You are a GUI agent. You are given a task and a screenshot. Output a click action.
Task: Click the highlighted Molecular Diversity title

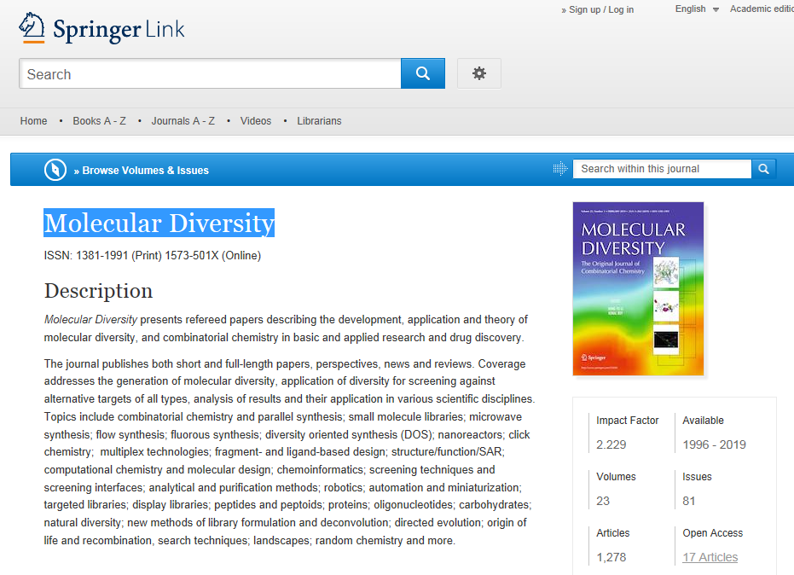(x=159, y=224)
